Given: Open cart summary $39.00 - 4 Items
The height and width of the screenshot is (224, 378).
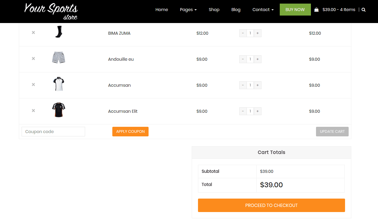Looking at the screenshot, I should pyautogui.click(x=339, y=10).
